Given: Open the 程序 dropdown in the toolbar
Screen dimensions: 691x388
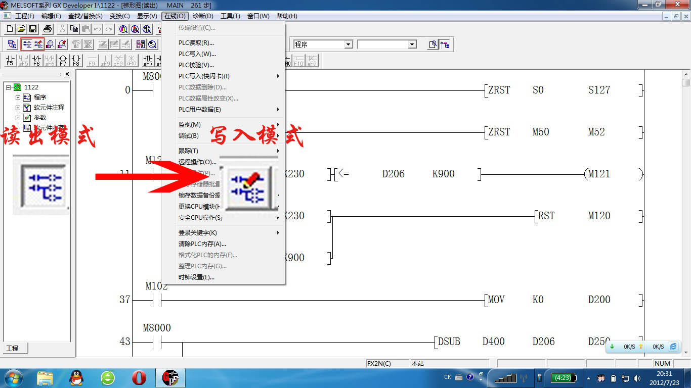Looking at the screenshot, I should click(348, 44).
